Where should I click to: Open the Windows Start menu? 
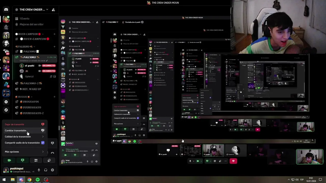coord(4,180)
